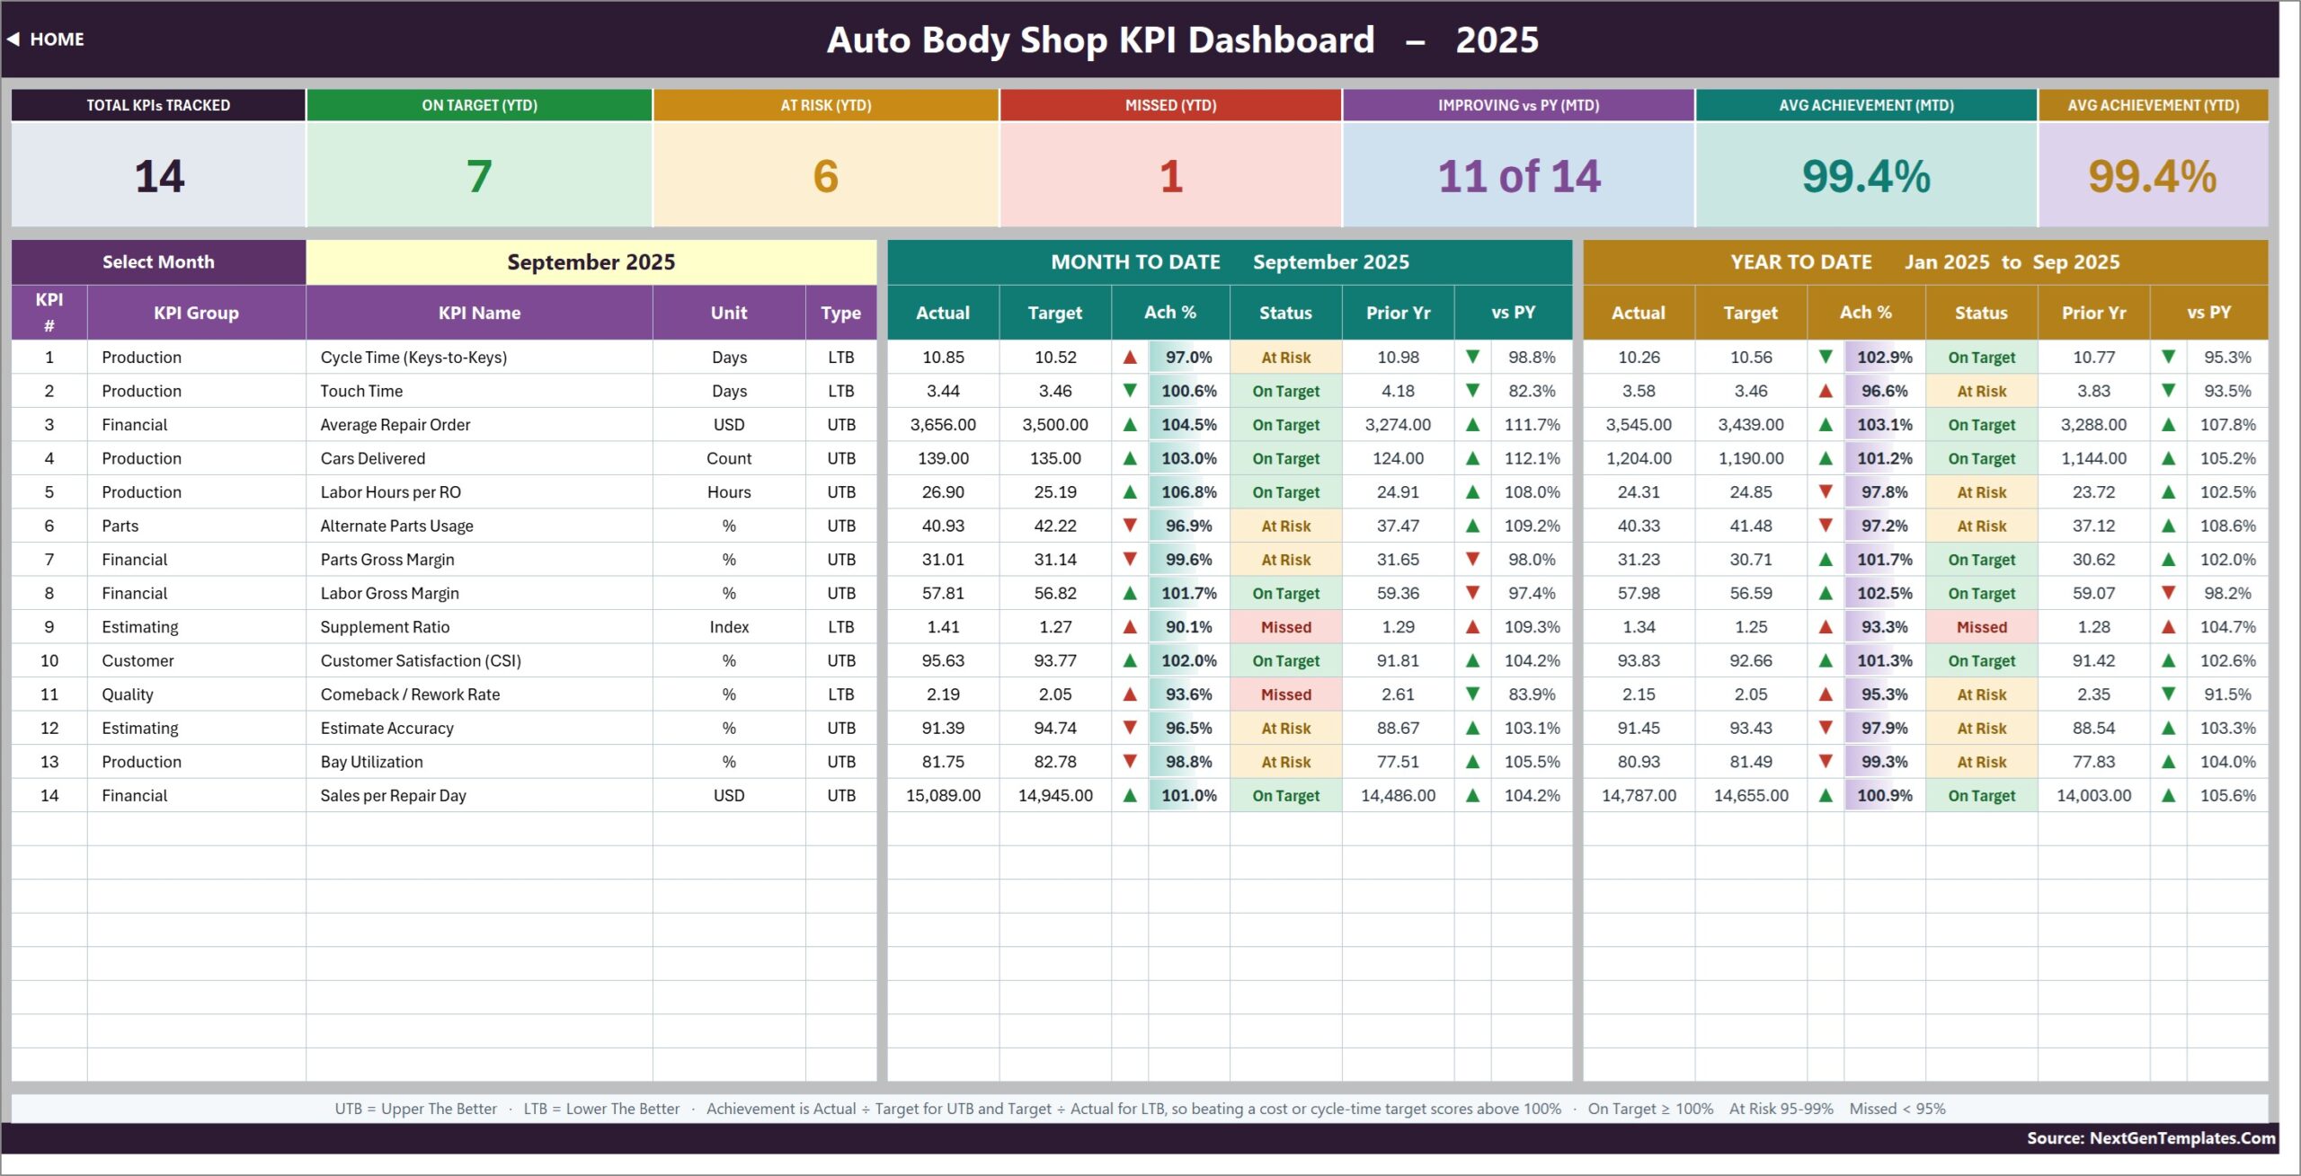Click YTD red down arrow for Labor Hours per RO
The image size is (2301, 1176).
(1826, 492)
